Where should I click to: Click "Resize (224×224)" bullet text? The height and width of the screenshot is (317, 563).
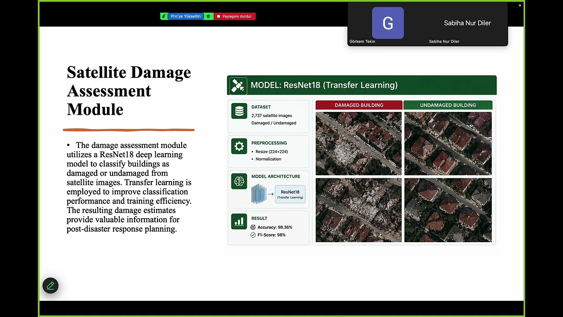pos(271,151)
